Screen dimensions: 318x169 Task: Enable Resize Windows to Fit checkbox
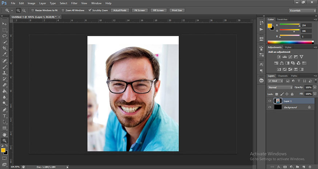coord(33,10)
